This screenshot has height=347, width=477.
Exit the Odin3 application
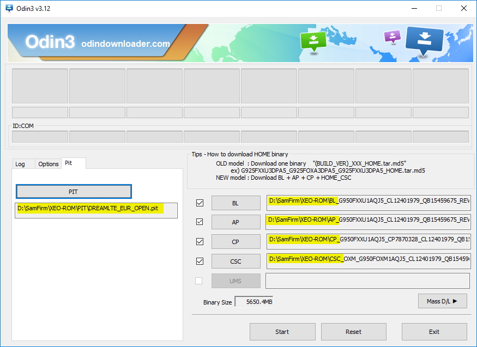tap(434, 332)
